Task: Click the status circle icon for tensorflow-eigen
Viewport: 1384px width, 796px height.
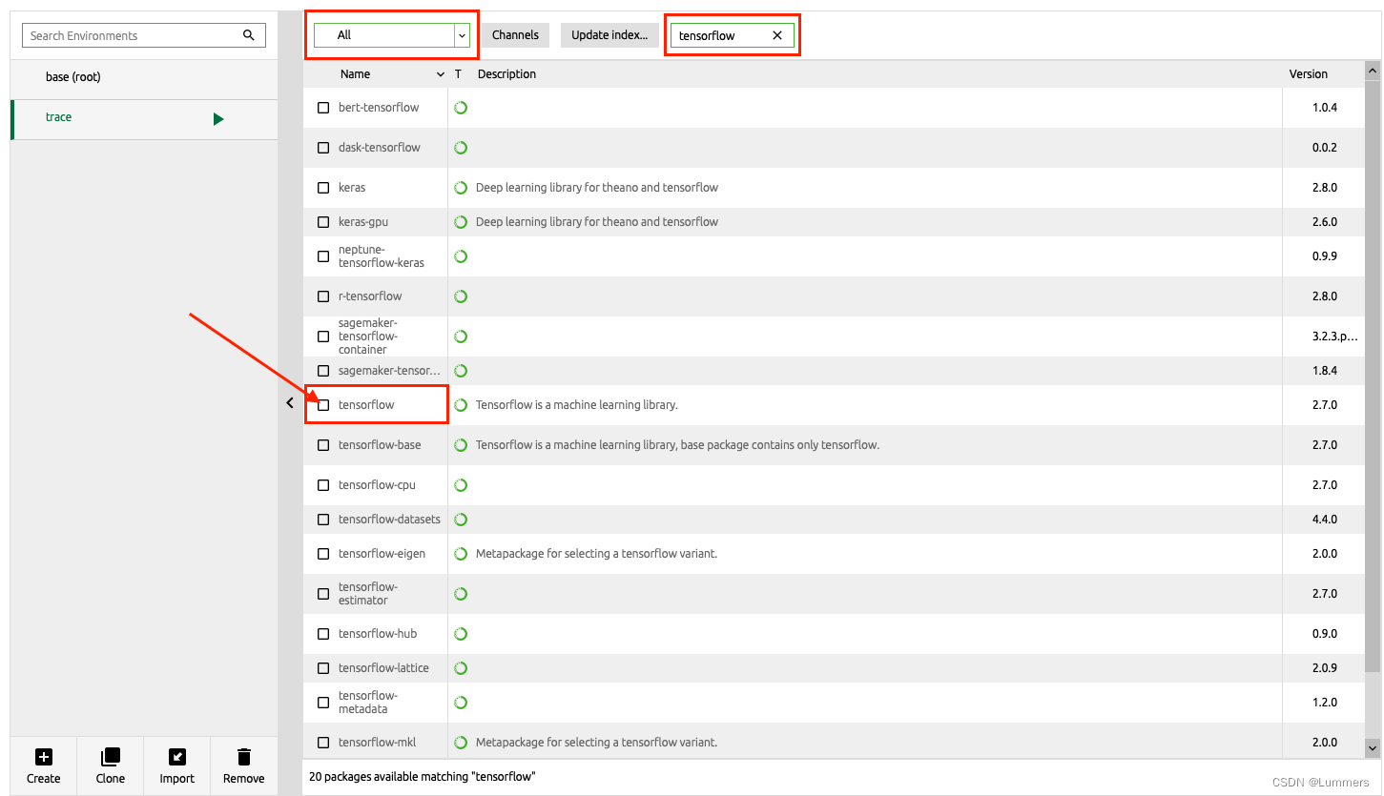Action: point(461,554)
